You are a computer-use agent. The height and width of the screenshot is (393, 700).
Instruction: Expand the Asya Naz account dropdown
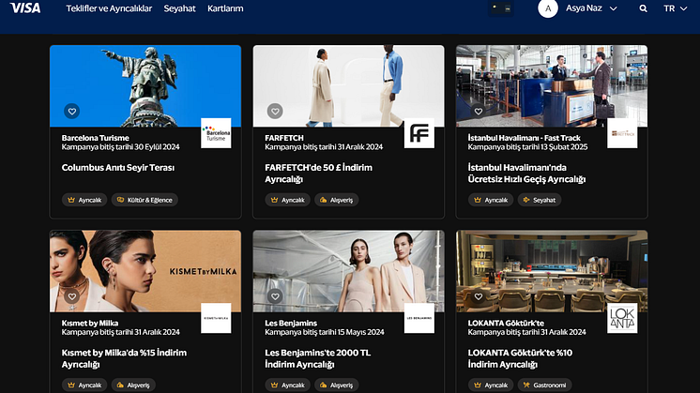[591, 8]
